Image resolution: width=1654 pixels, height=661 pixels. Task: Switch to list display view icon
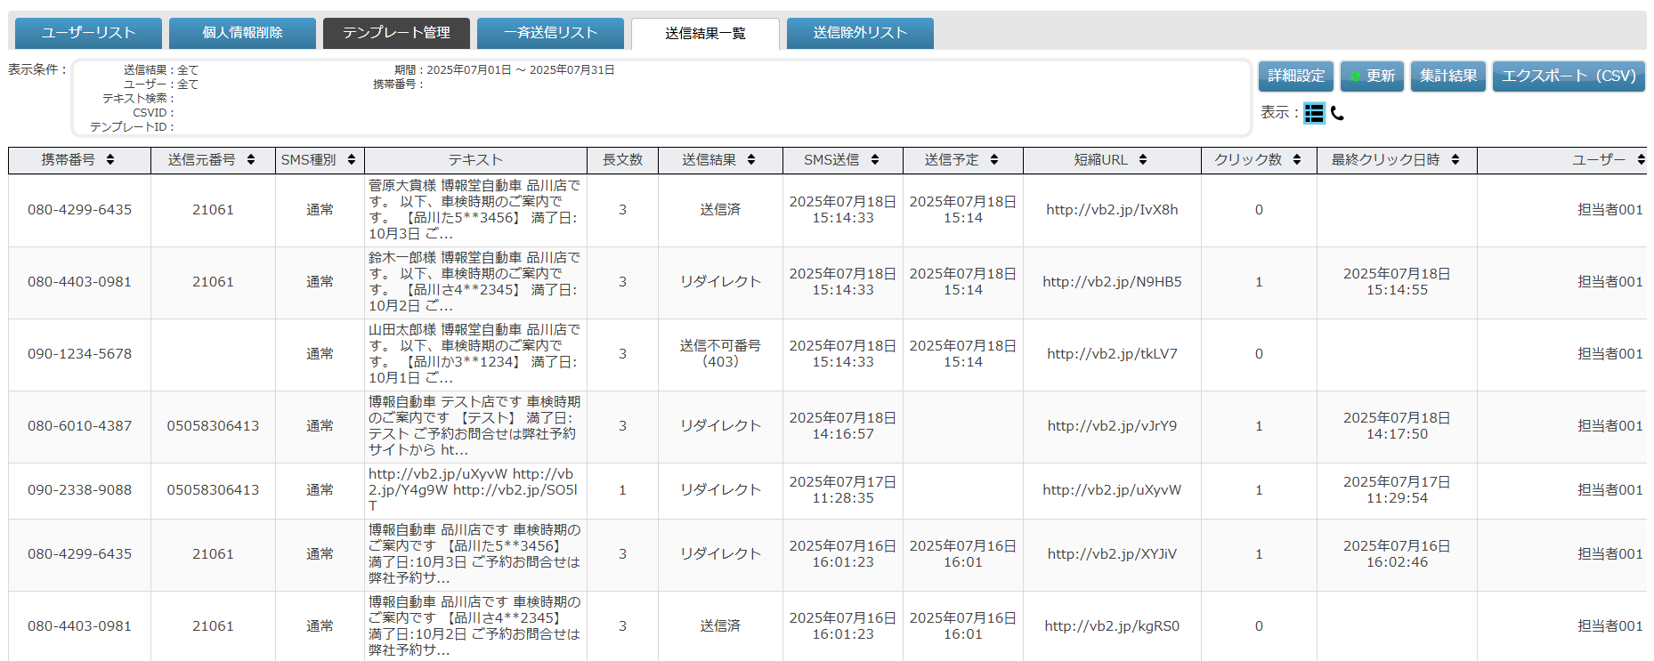[x=1314, y=113]
